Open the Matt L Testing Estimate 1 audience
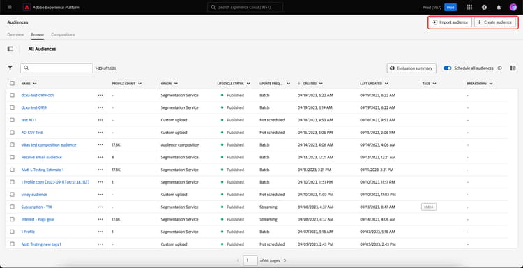 click(43, 170)
